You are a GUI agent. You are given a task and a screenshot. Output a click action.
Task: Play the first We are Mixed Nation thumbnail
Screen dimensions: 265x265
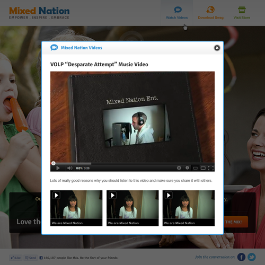click(x=76, y=208)
